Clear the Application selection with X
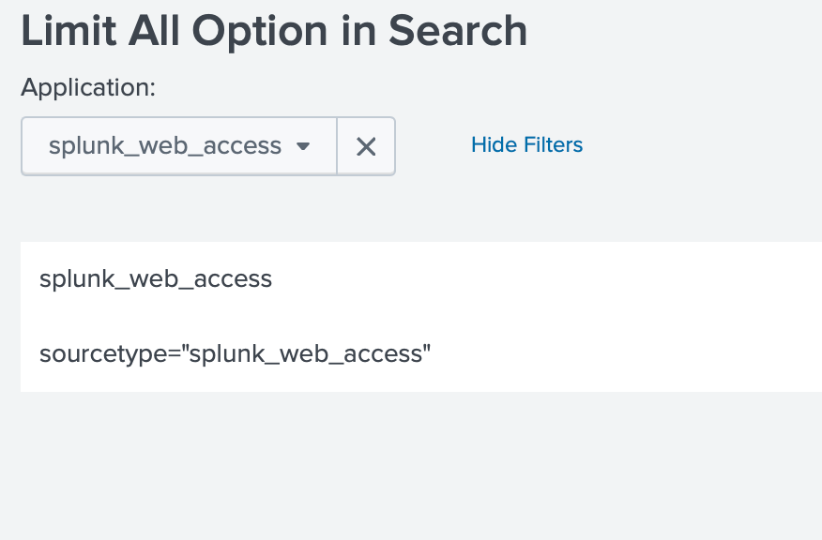Screen dimensions: 822x540 (366, 146)
